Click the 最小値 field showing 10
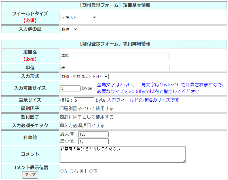Screen dimensions: 228x180 [93, 141]
